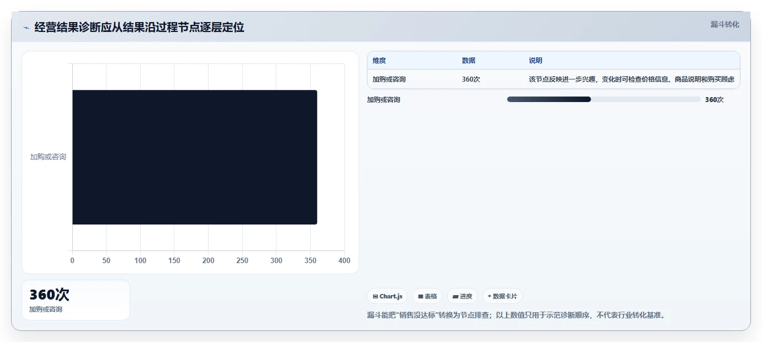The image size is (762, 342).
Task: Click the 加购或咨询 chart axis label
Action: click(48, 157)
